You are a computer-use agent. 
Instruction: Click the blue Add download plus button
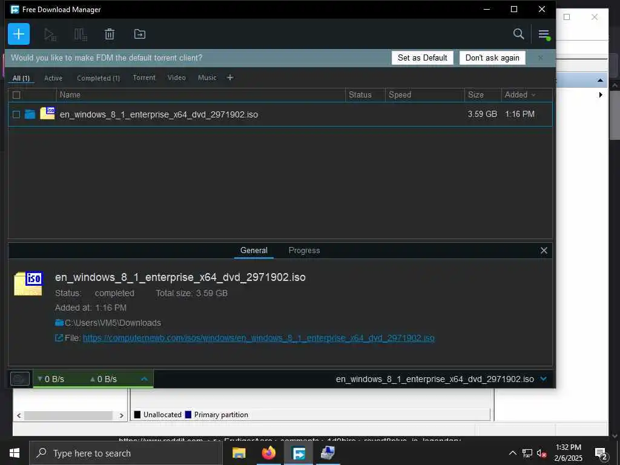click(x=19, y=34)
